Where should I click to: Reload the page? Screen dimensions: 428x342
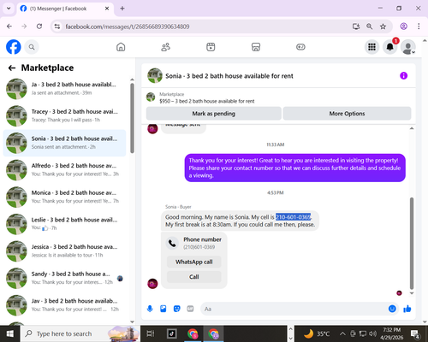(39, 27)
